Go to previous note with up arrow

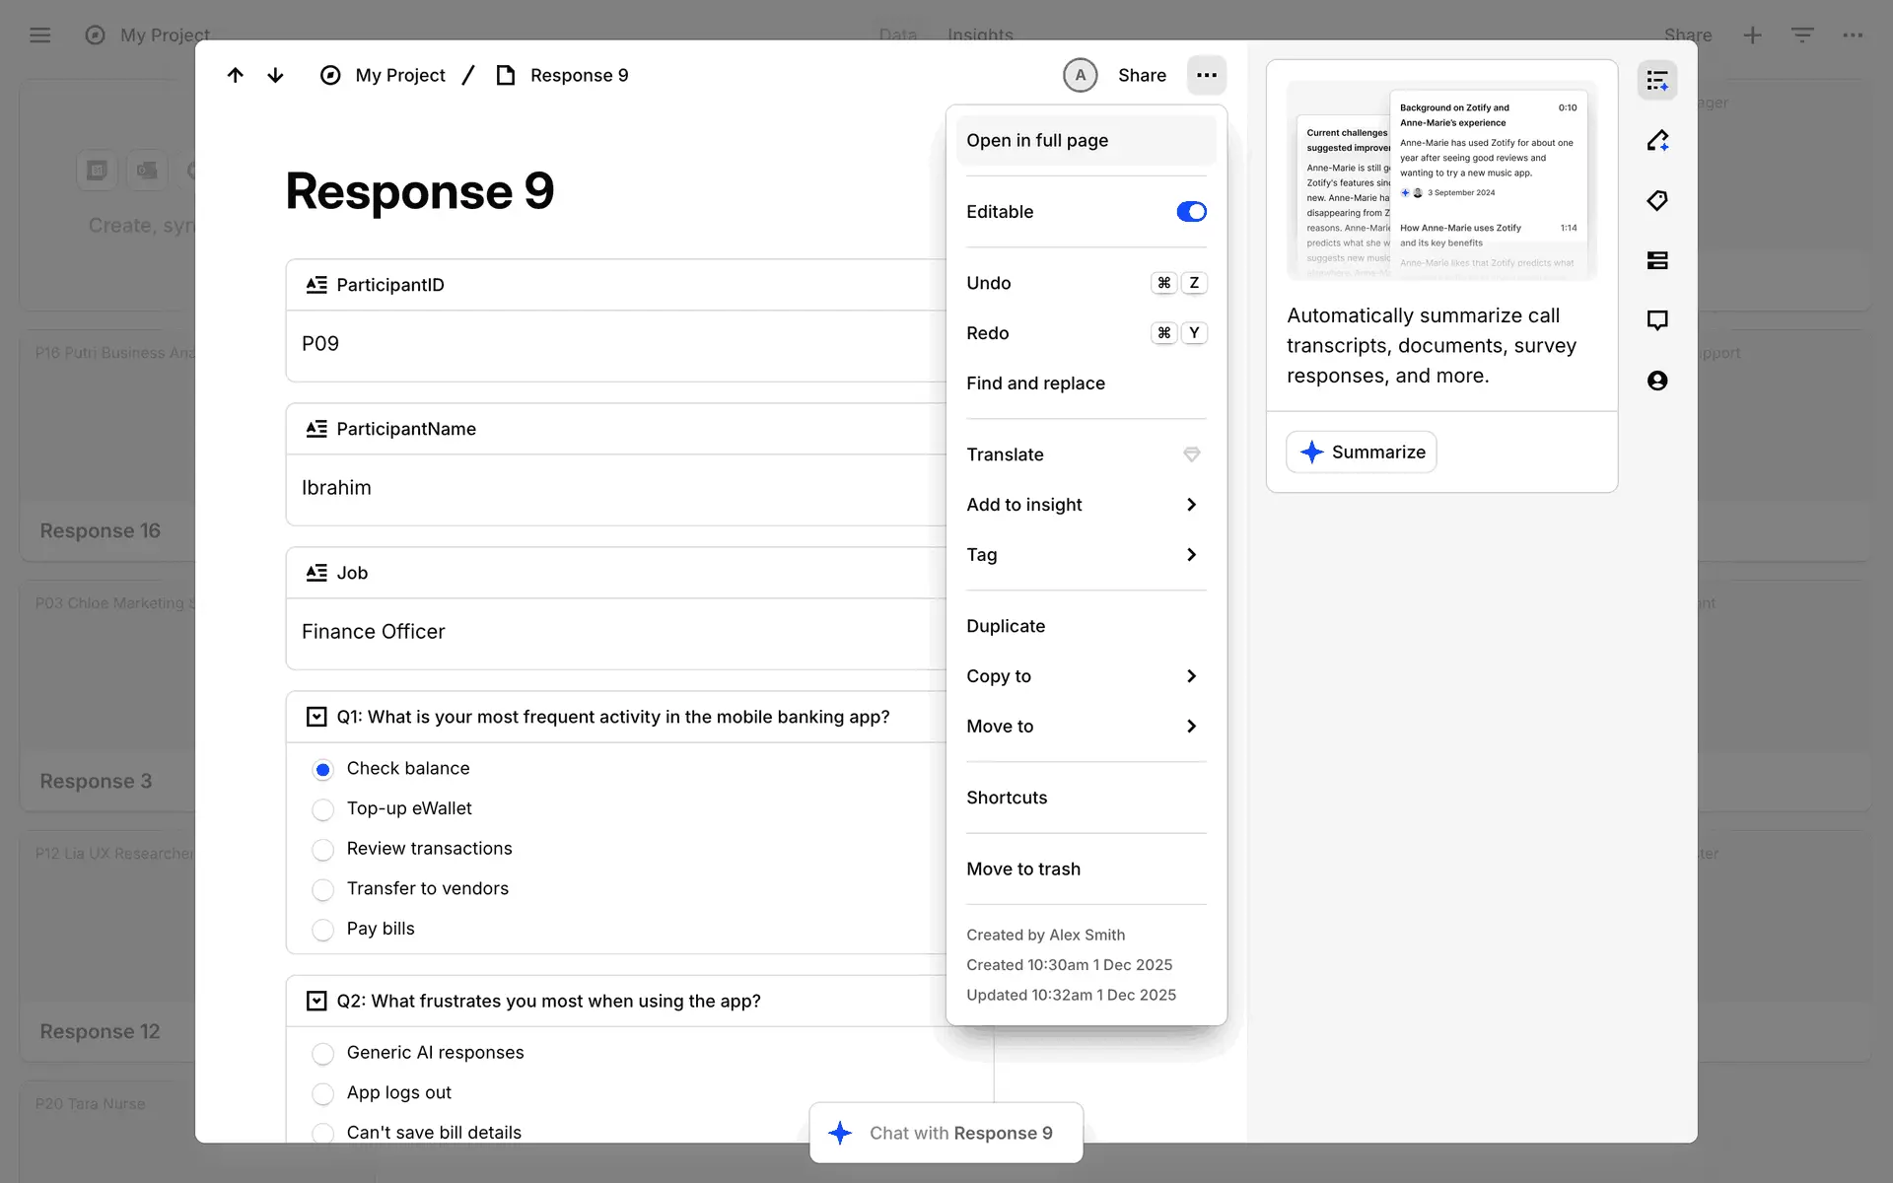point(236,75)
